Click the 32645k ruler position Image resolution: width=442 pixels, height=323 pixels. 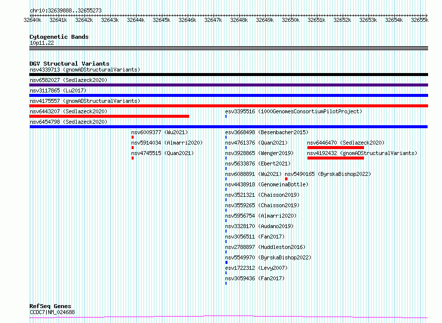(x=161, y=20)
